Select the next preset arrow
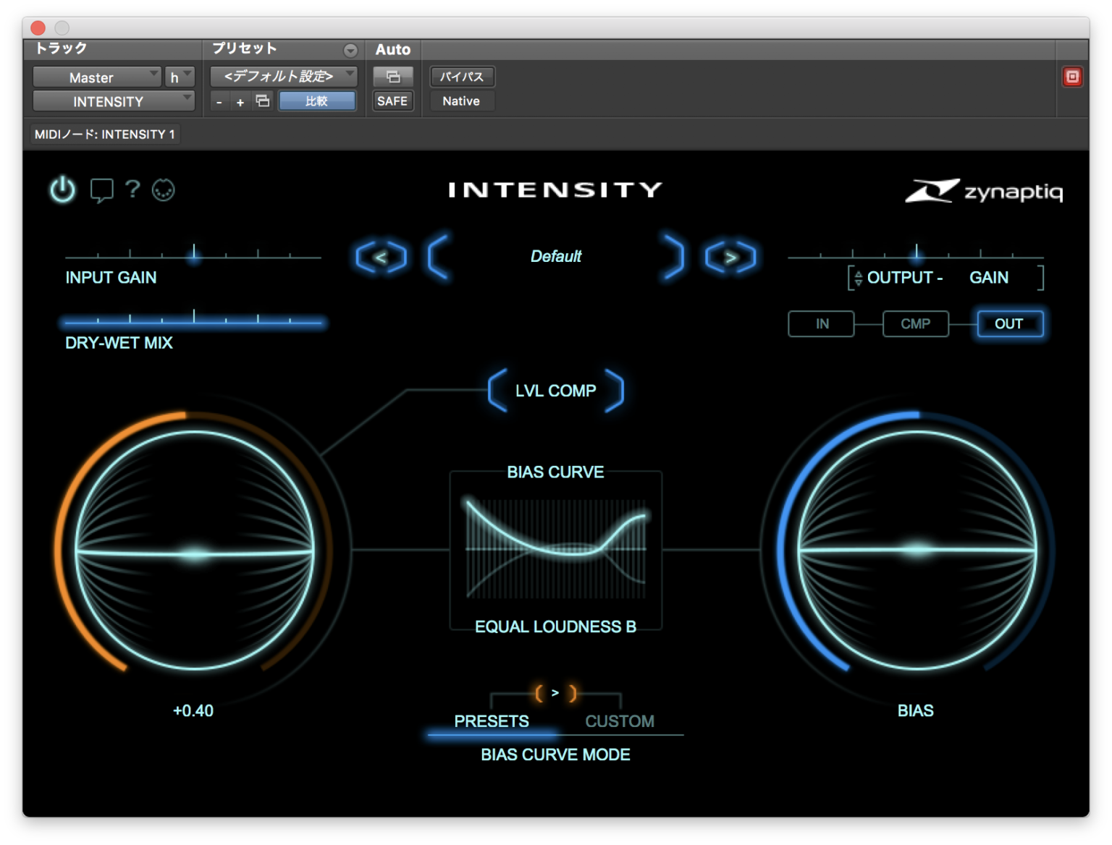This screenshot has width=1112, height=845. point(731,257)
